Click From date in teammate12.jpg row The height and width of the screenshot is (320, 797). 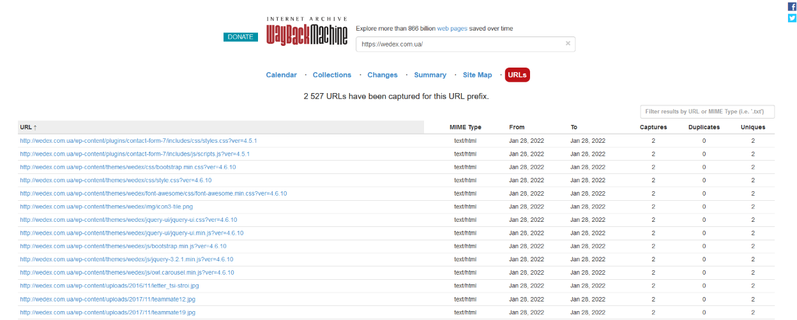coord(526,299)
